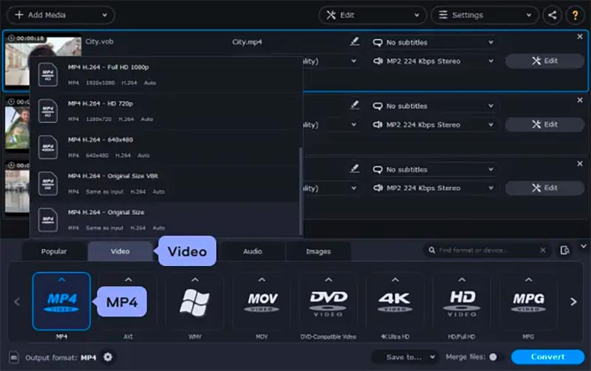591x371 pixels.
Task: Switch to the Audio tab
Action: coord(253,251)
